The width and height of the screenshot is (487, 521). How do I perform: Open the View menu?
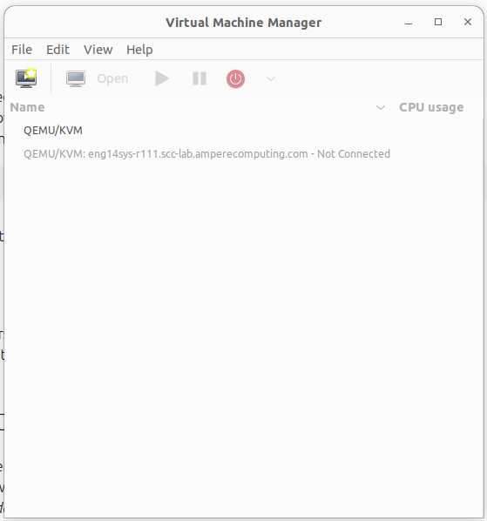point(98,50)
